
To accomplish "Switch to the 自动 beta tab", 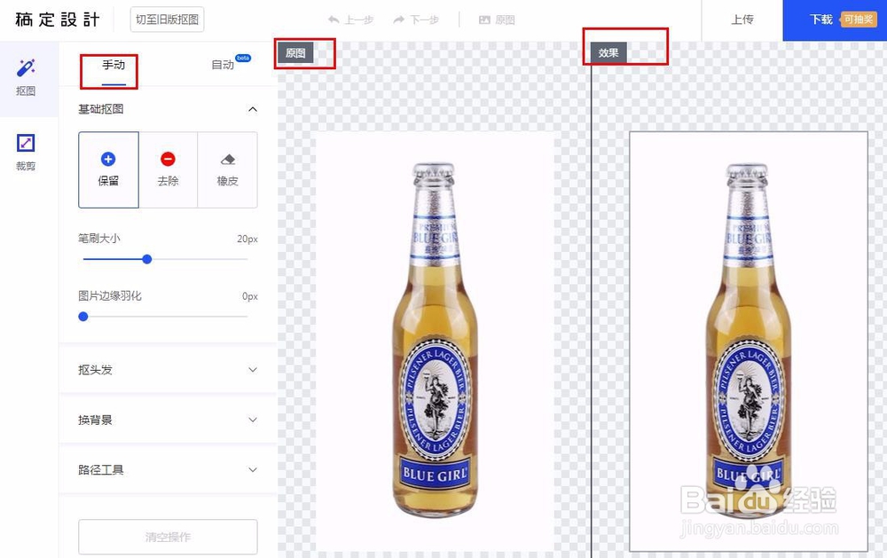I will pyautogui.click(x=223, y=65).
